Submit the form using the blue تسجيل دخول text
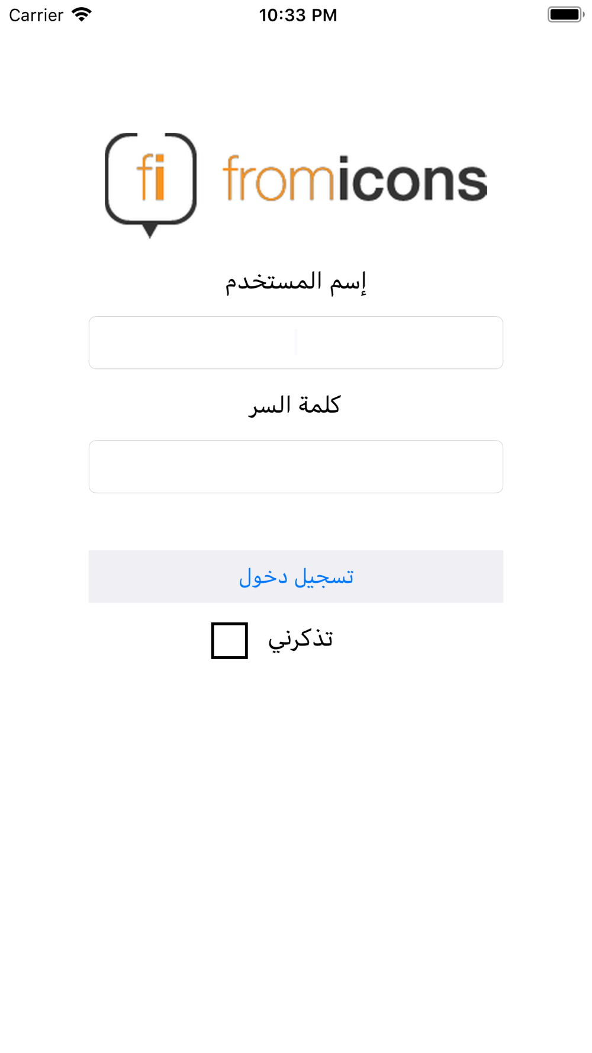592x1053 pixels. pyautogui.click(x=296, y=577)
